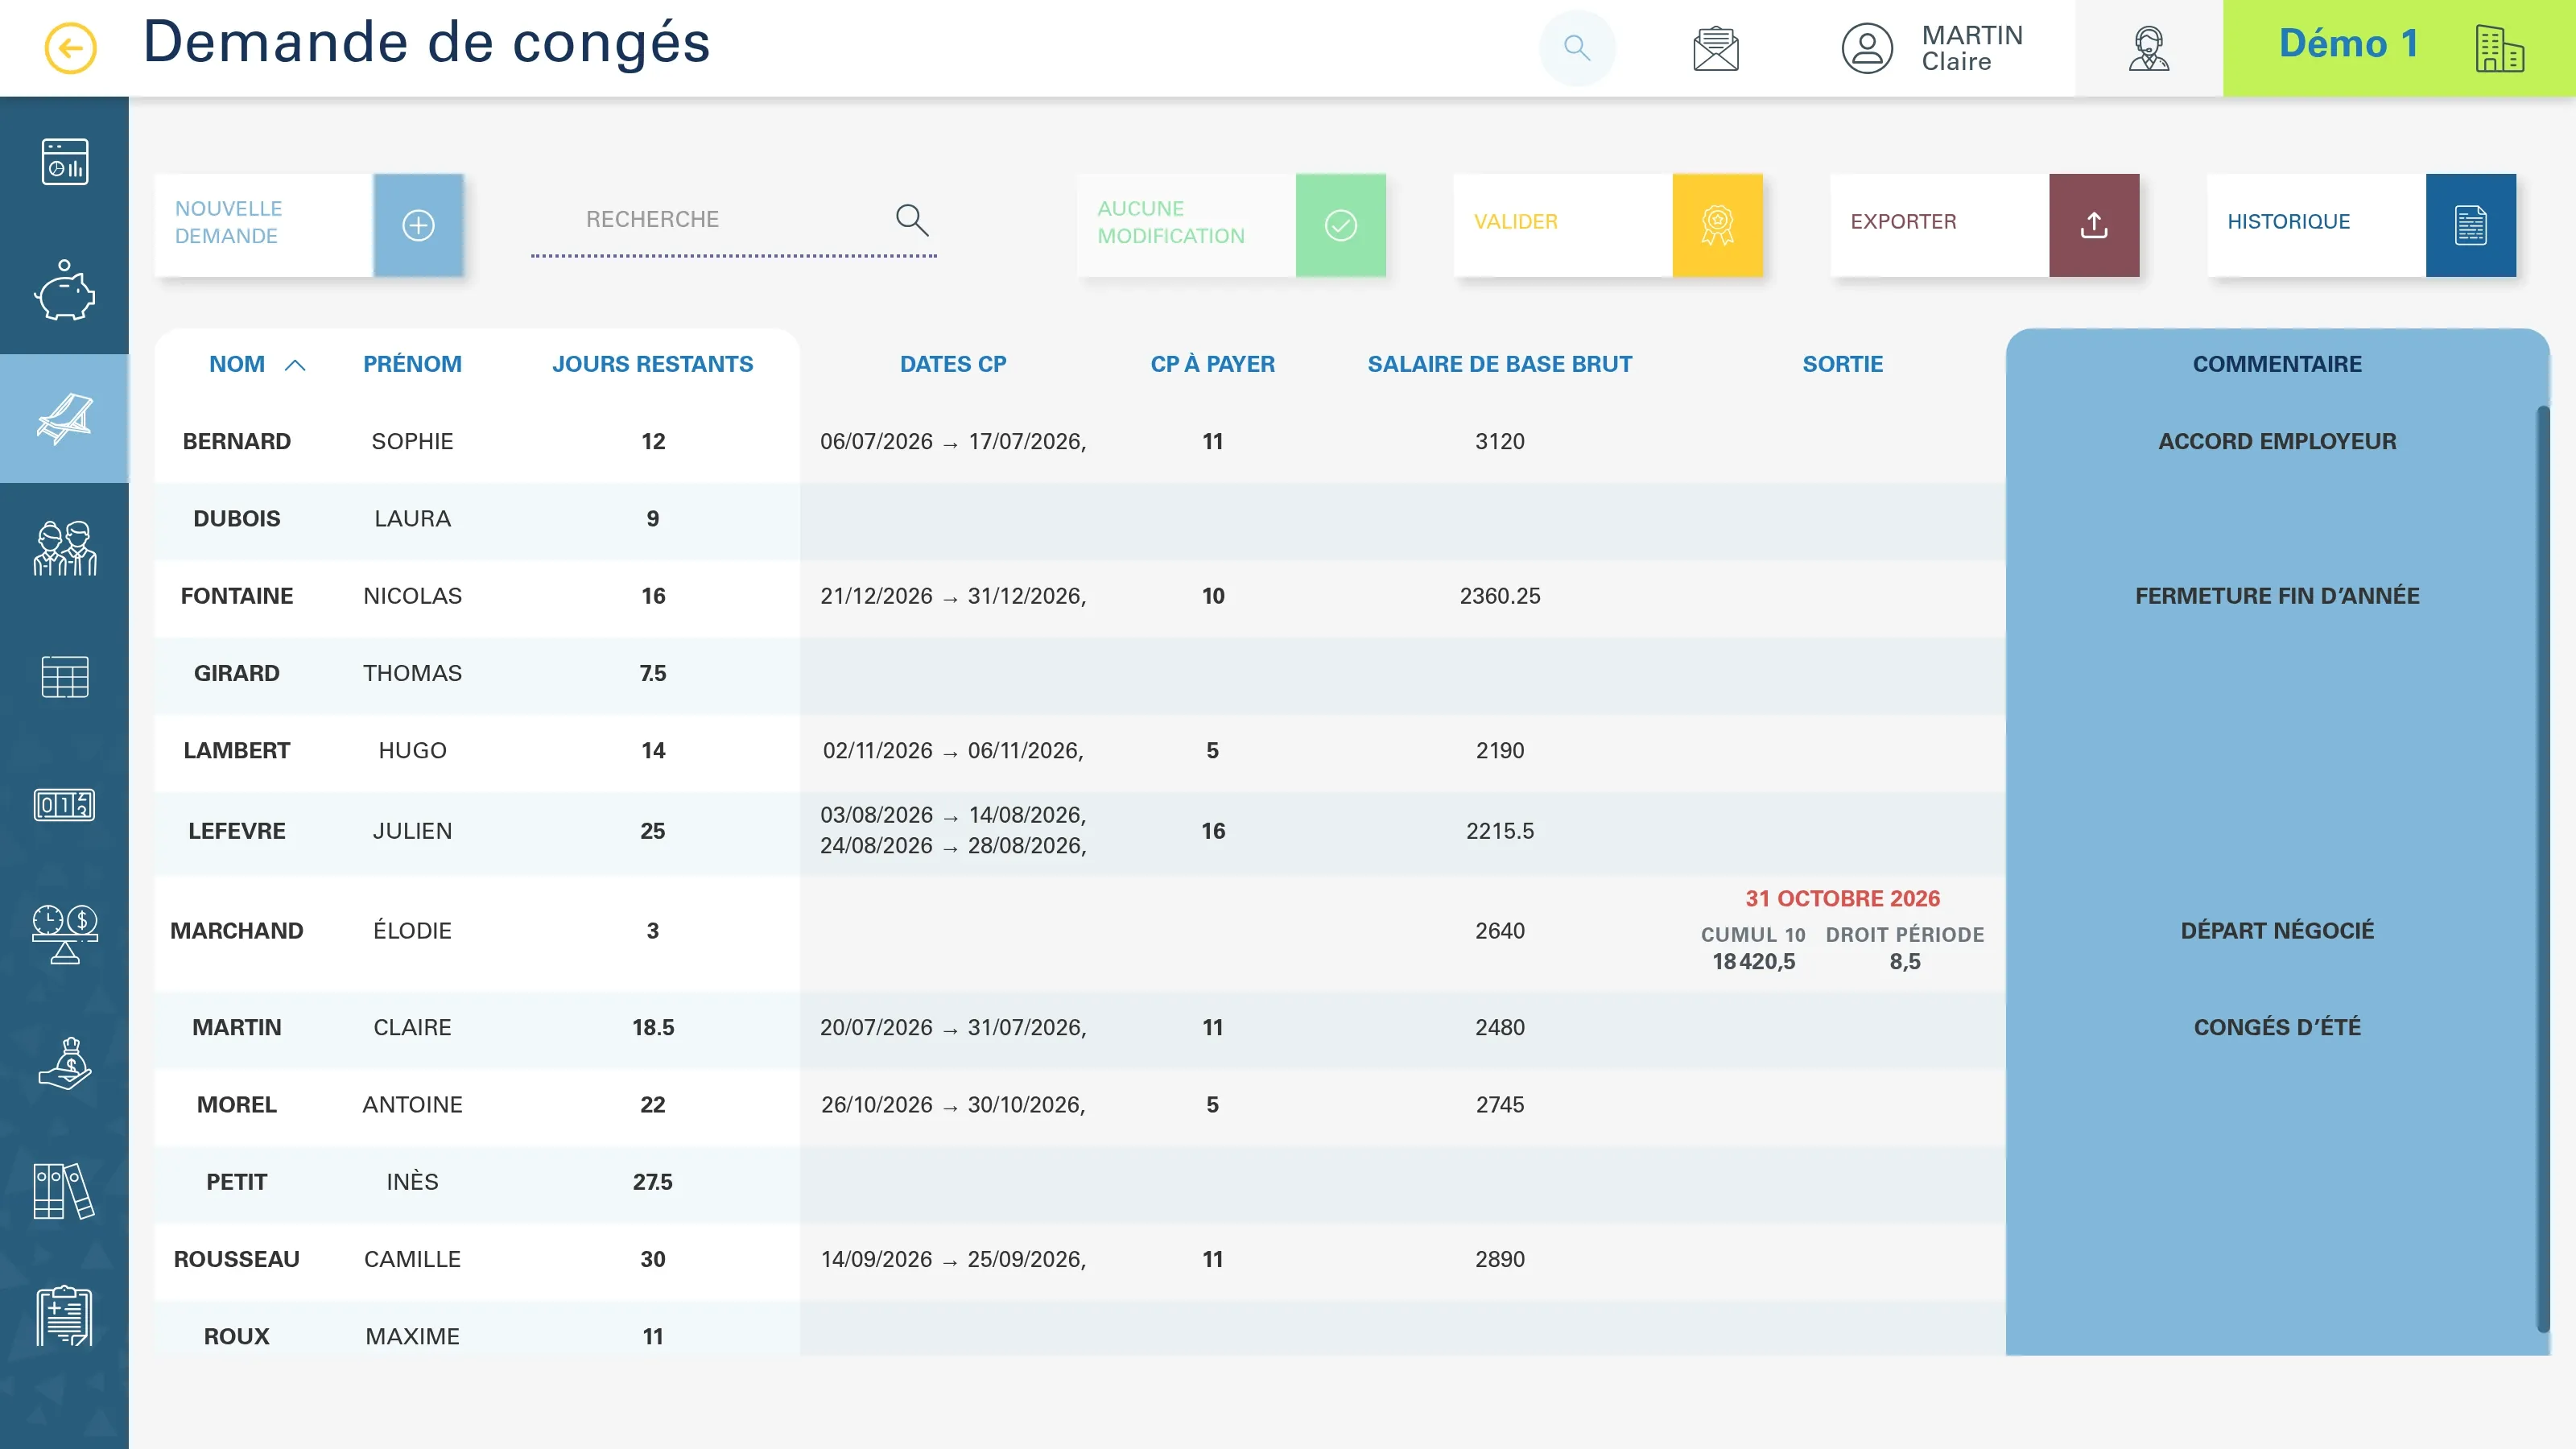Image resolution: width=2576 pixels, height=1449 pixels.
Task: Open the piggy bank savings icon
Action: 65,290
